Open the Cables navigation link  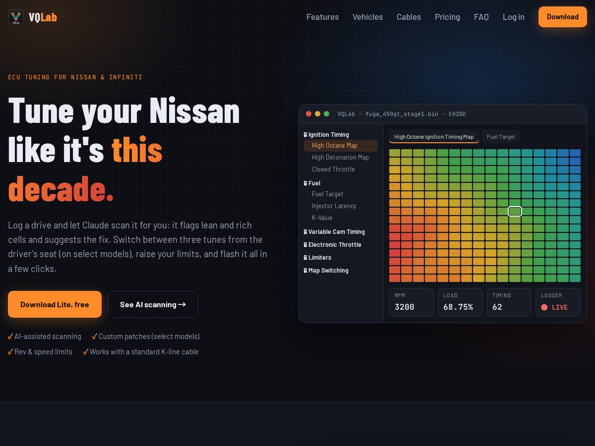409,17
